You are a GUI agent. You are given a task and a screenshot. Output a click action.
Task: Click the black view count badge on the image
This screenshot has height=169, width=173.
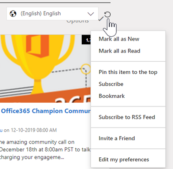click(86, 40)
